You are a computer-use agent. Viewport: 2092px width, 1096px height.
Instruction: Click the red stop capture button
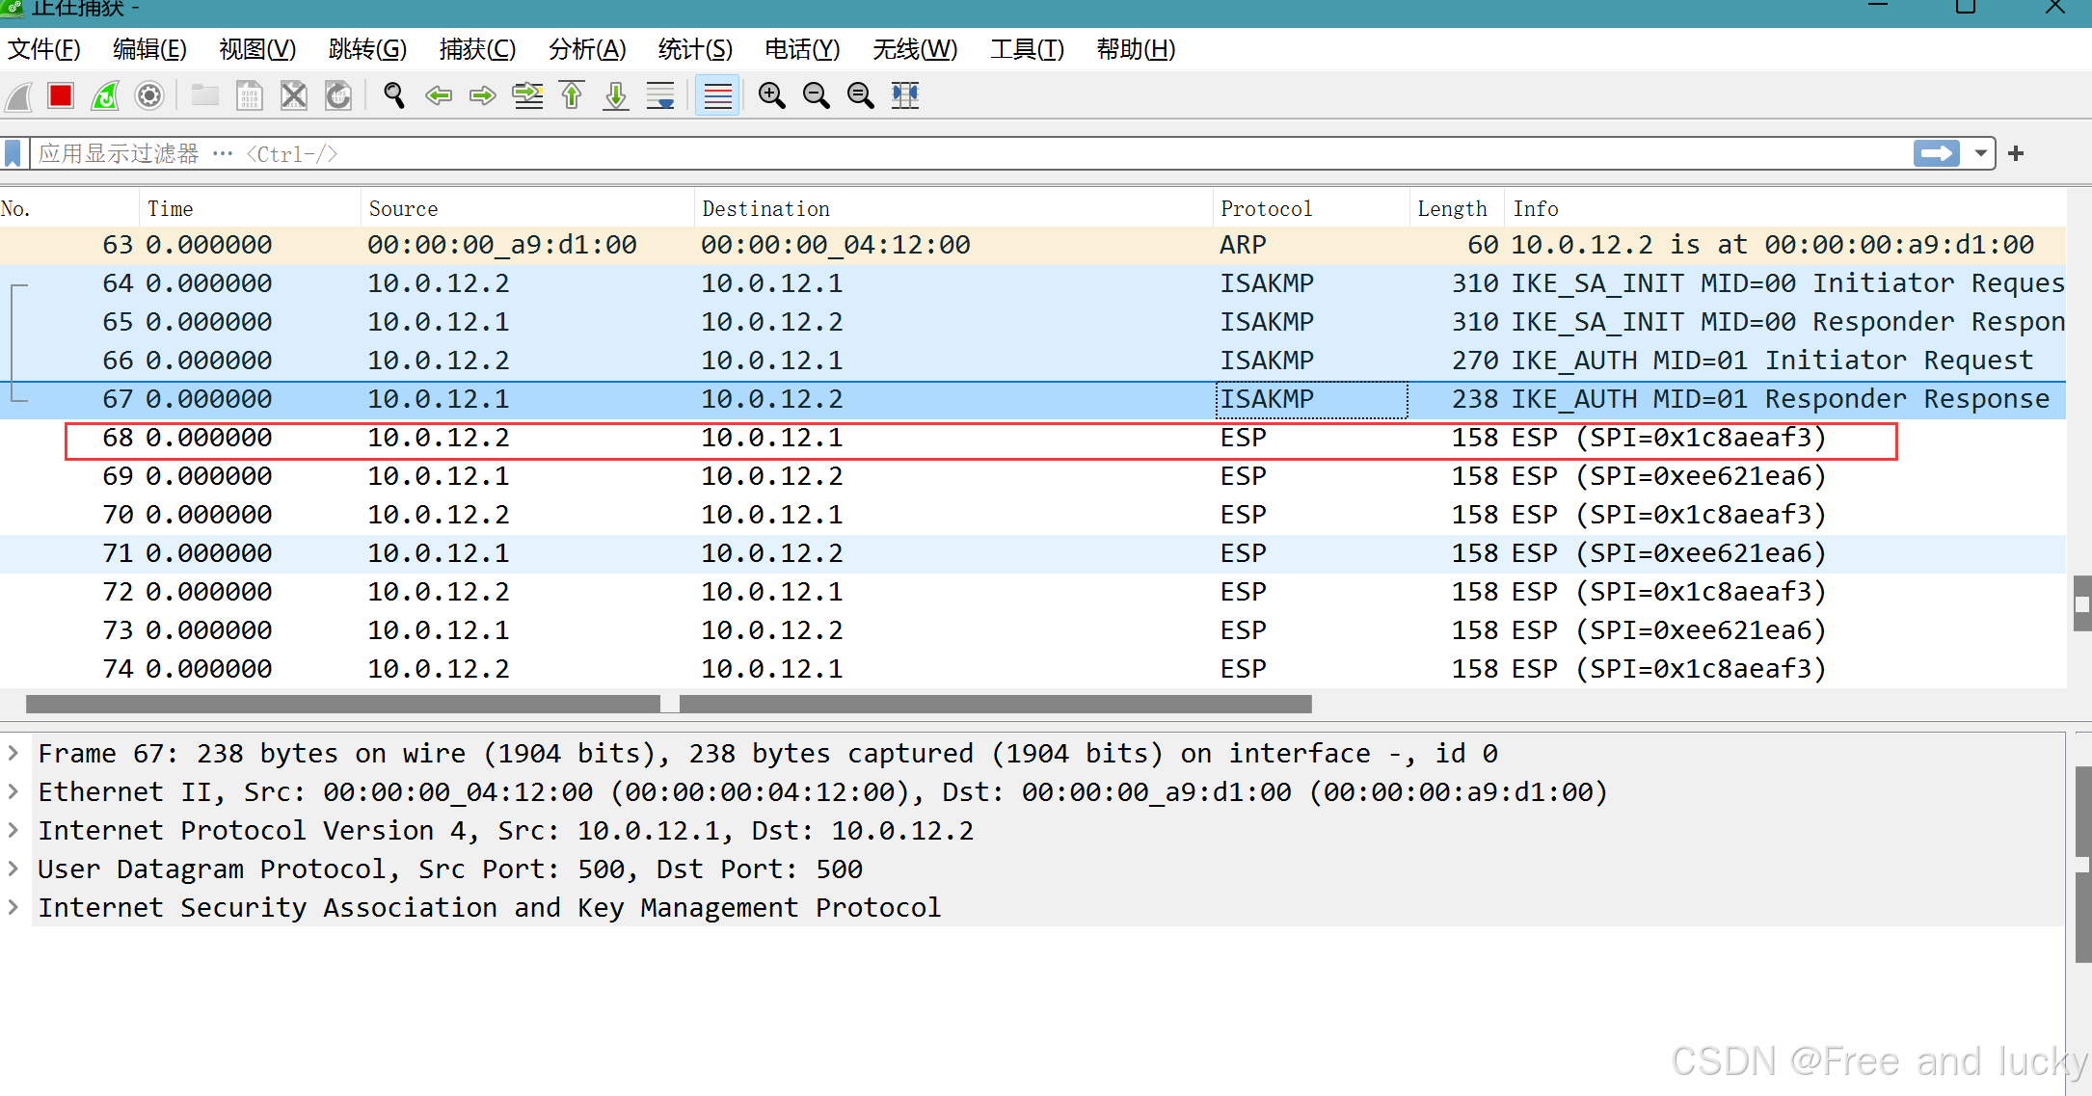click(x=61, y=95)
